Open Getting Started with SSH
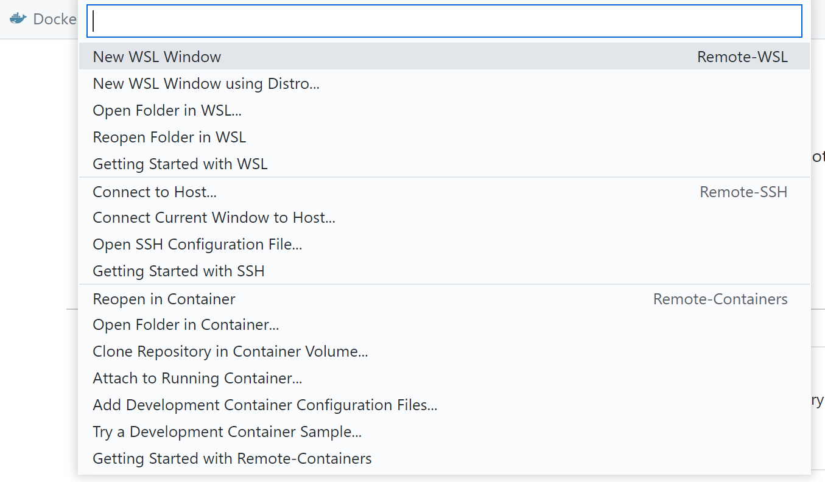The image size is (825, 482). click(444, 271)
